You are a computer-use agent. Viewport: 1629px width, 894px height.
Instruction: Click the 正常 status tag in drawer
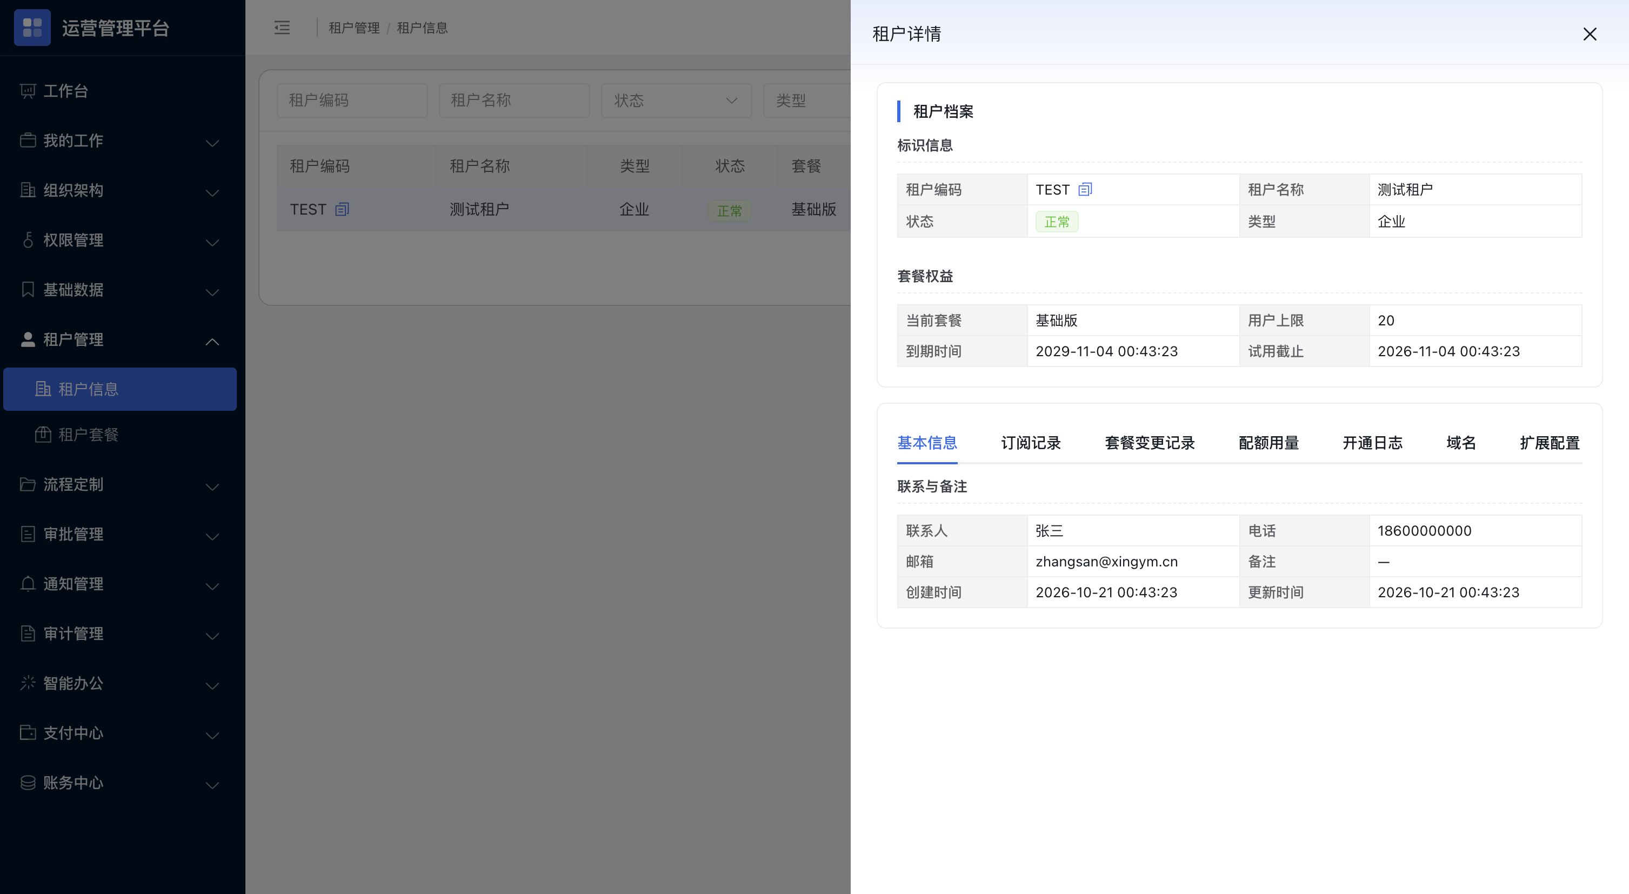pyautogui.click(x=1057, y=222)
